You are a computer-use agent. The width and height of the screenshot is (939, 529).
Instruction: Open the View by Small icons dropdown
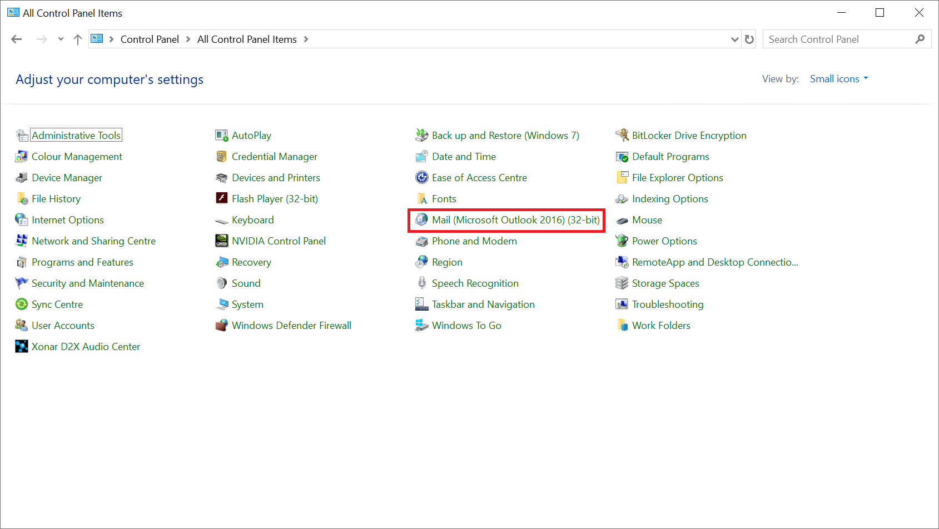click(x=838, y=79)
